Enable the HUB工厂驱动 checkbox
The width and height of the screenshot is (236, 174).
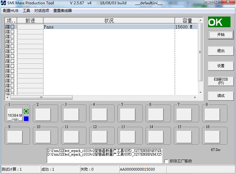[x=166, y=161]
